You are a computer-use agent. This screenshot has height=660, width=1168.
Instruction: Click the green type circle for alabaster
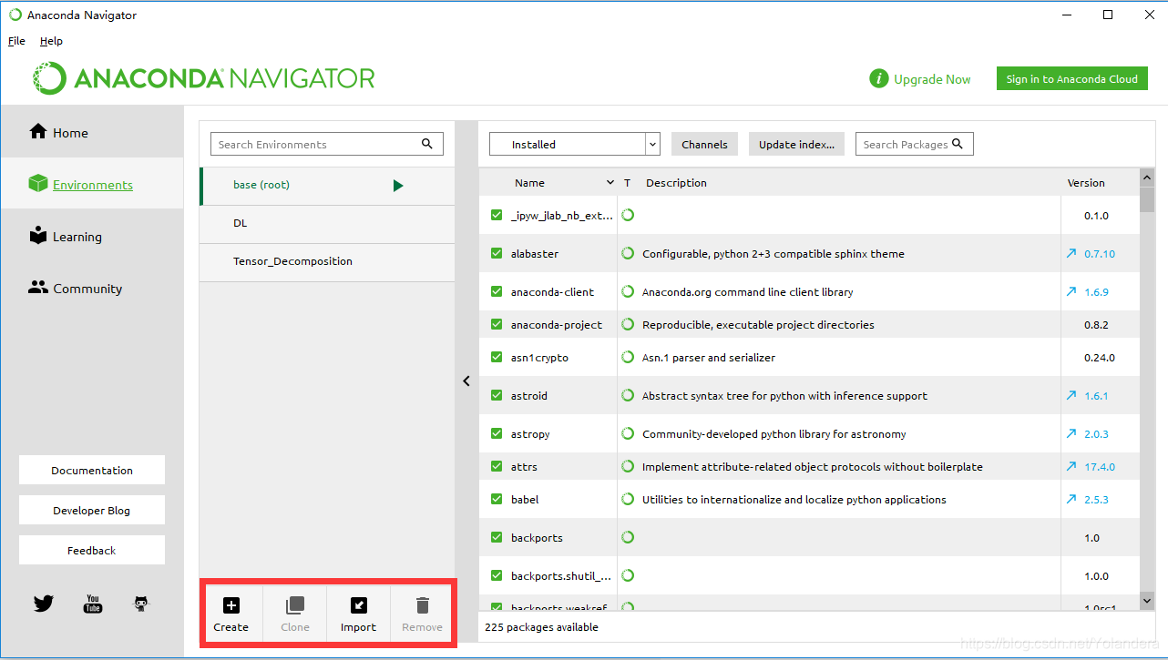coord(628,254)
